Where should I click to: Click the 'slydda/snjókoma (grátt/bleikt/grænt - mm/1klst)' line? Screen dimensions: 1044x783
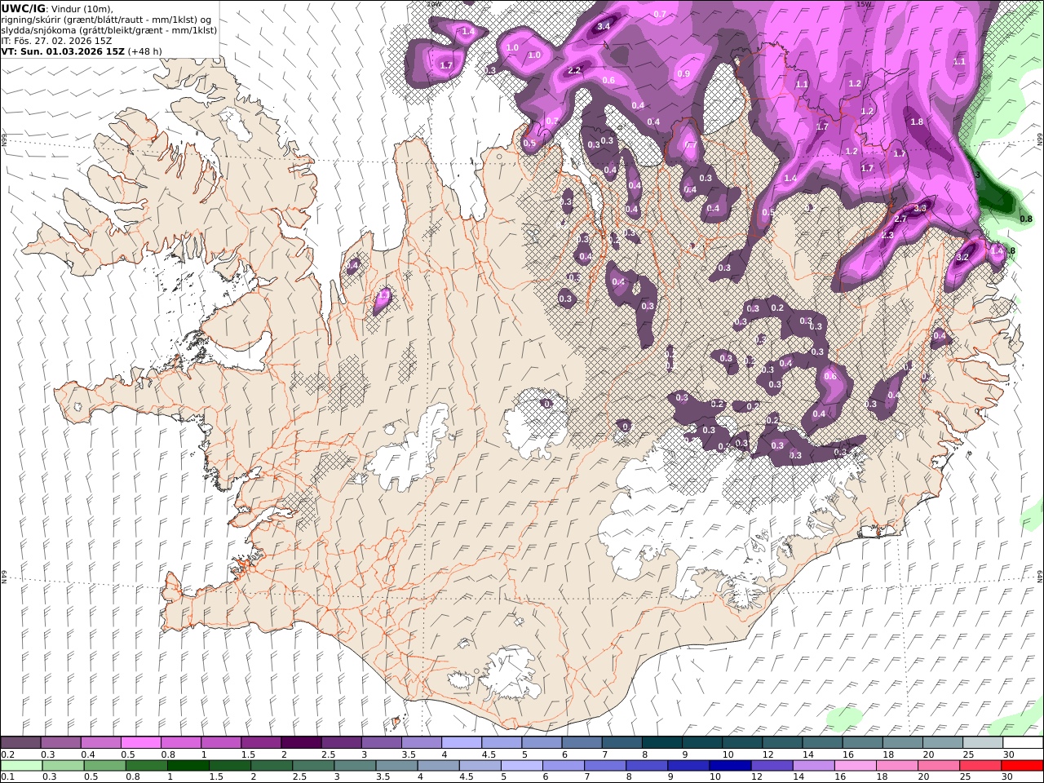coord(109,29)
